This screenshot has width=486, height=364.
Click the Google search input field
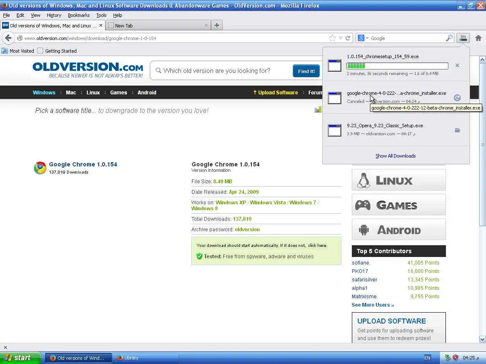pyautogui.click(x=407, y=38)
